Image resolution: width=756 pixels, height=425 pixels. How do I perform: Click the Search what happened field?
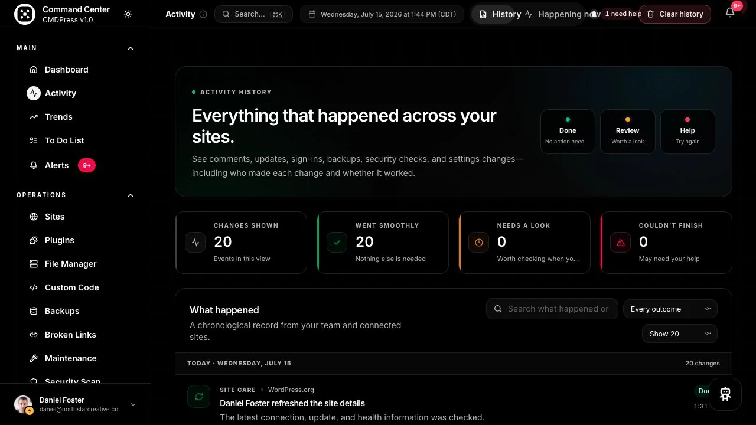[552, 309]
